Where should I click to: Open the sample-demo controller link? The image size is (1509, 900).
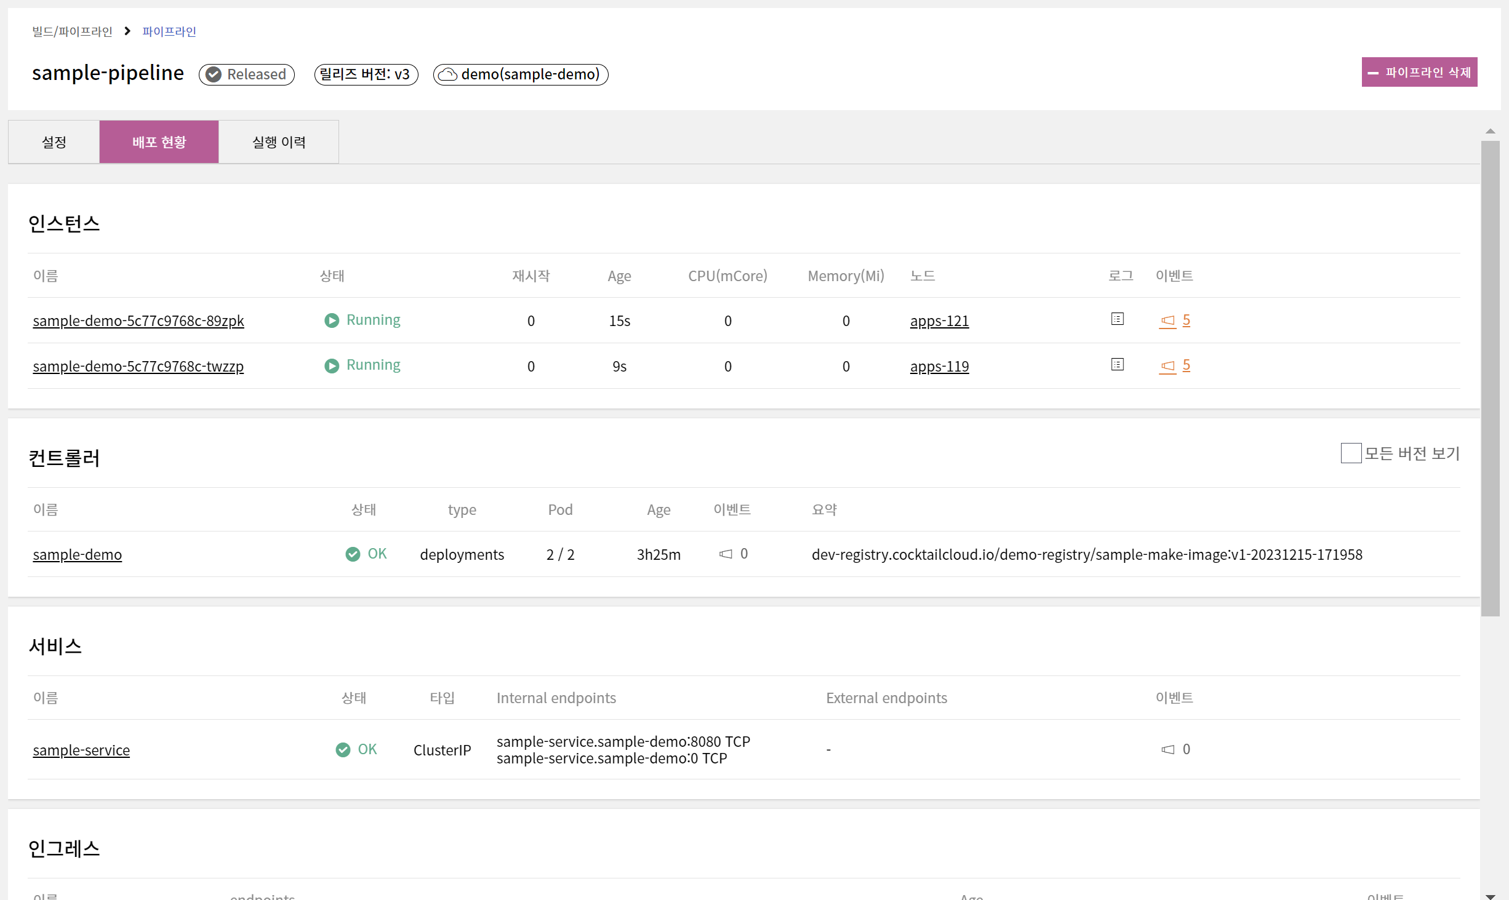[78, 554]
